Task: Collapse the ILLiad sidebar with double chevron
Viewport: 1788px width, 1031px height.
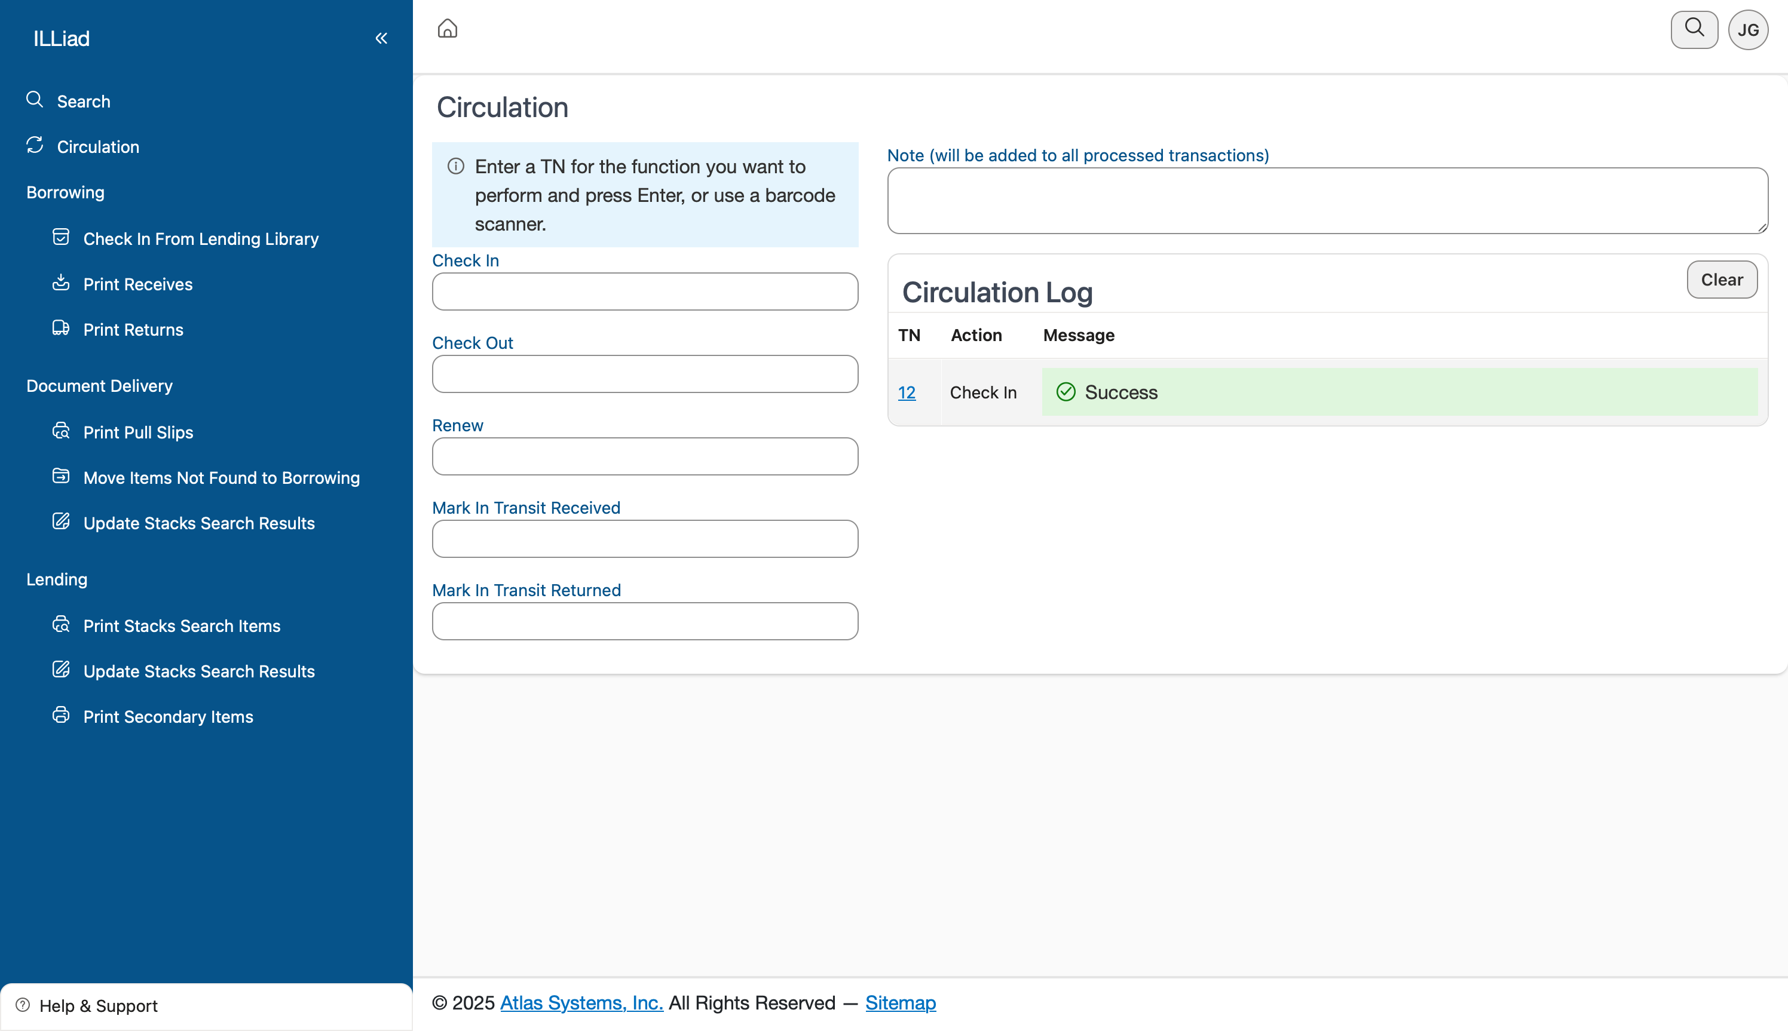Action: 381,38
